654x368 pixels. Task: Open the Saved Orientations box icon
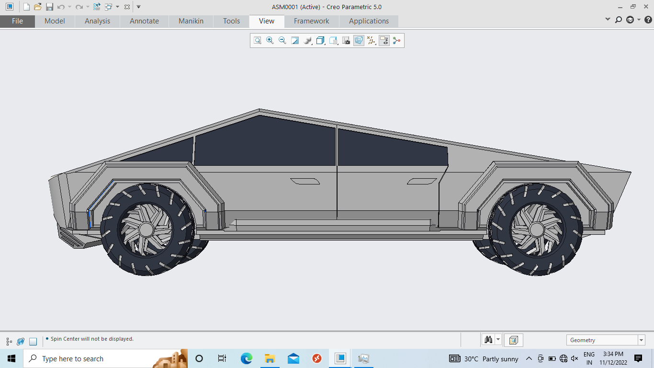[321, 41]
